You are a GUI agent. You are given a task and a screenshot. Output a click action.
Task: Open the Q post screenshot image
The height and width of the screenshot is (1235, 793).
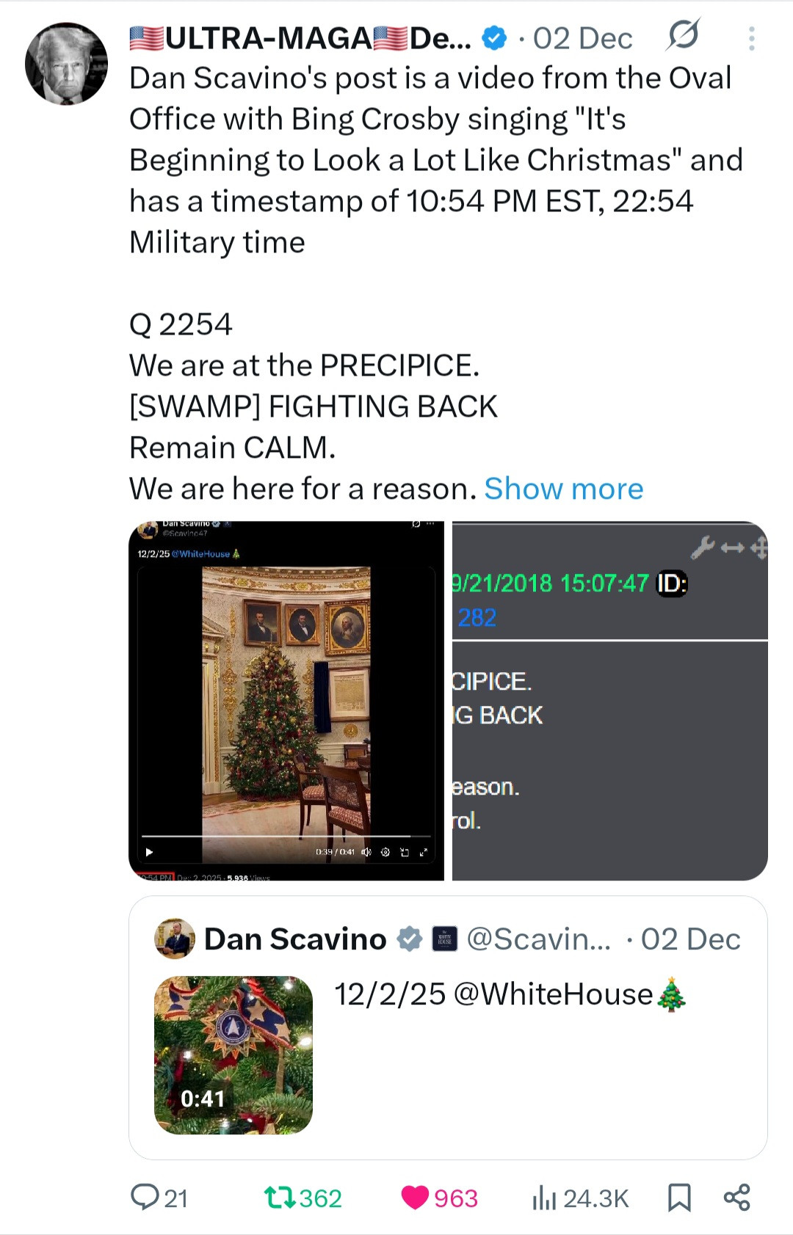coord(609,700)
